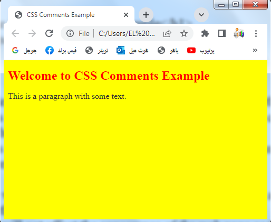View site information via the info icon
Viewport: 271px width, 222px height.
[x=70, y=33]
